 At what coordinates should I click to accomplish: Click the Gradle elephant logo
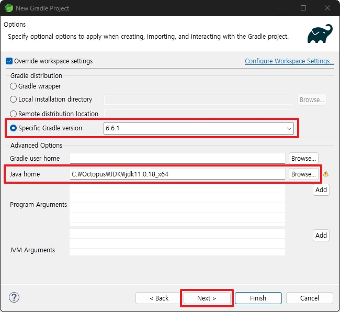click(x=320, y=34)
